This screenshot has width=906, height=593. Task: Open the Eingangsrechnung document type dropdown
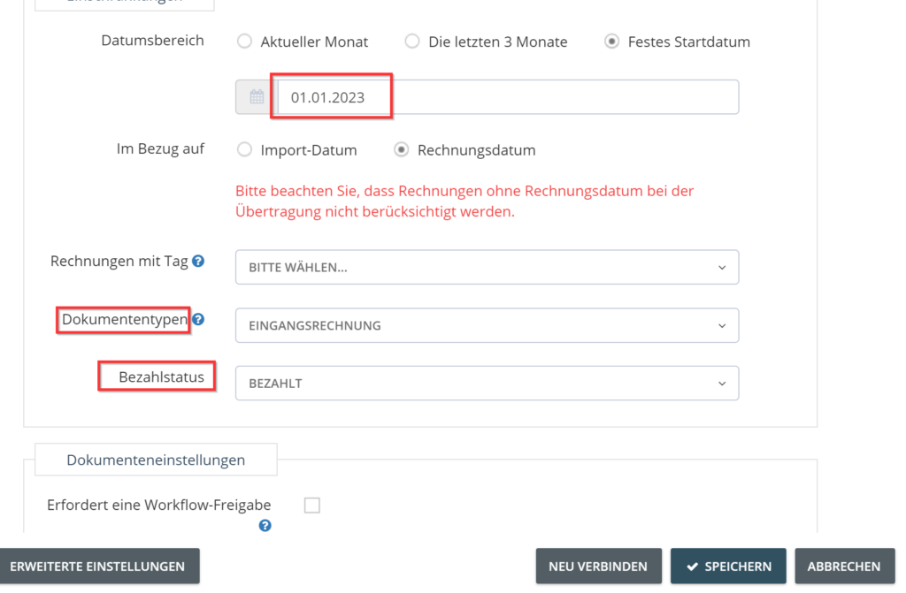[488, 325]
